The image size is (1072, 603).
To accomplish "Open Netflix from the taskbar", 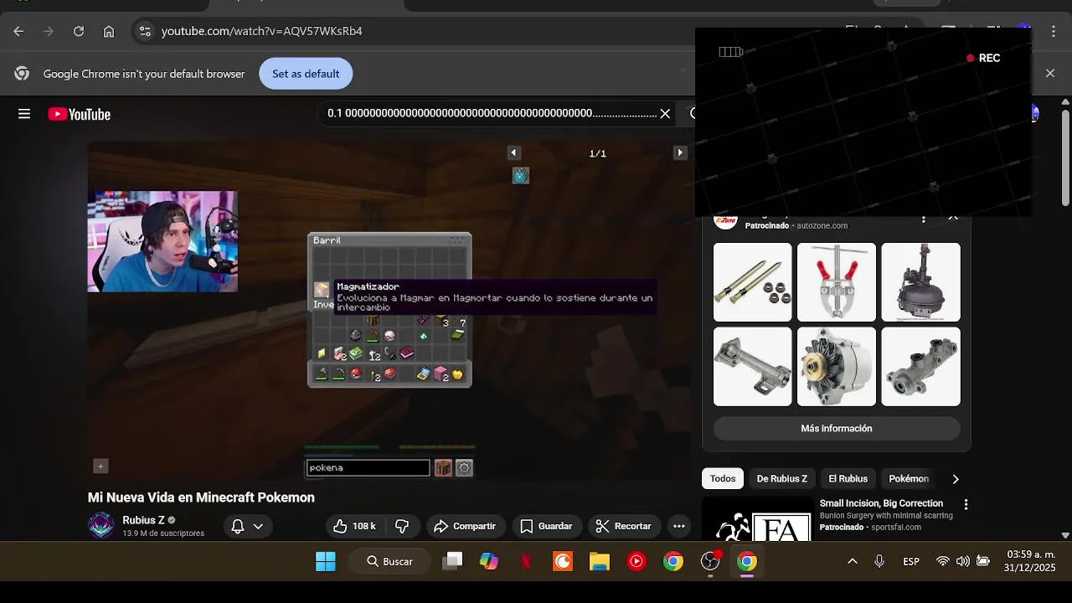I will 526,561.
